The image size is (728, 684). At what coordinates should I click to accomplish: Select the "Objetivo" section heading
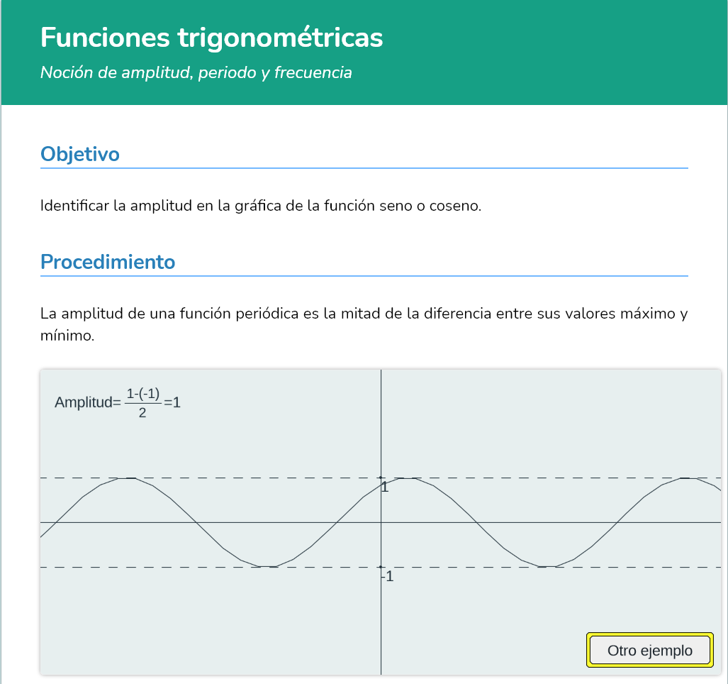point(80,154)
